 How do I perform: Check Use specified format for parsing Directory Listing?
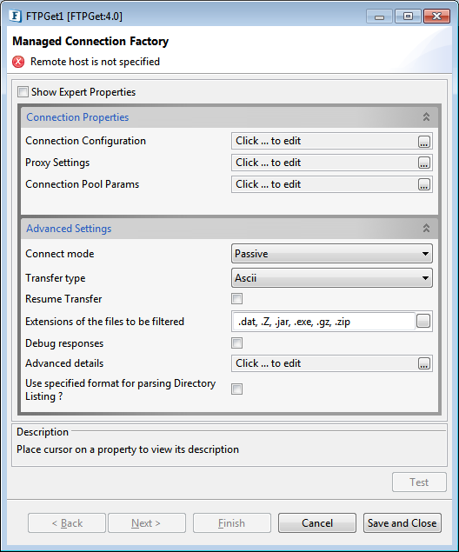click(237, 389)
